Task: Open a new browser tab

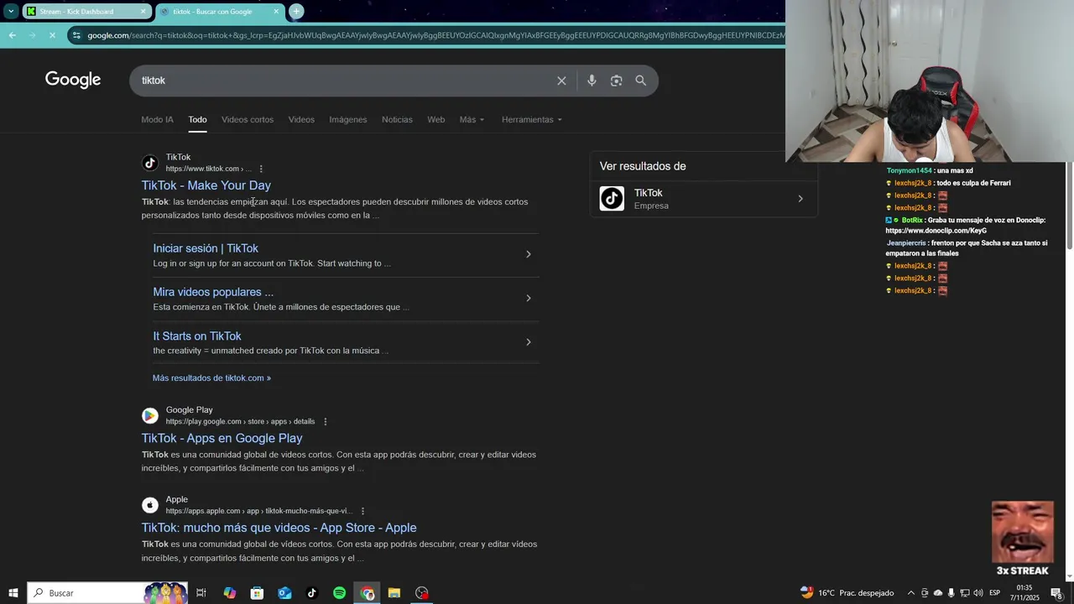Action: (x=296, y=12)
